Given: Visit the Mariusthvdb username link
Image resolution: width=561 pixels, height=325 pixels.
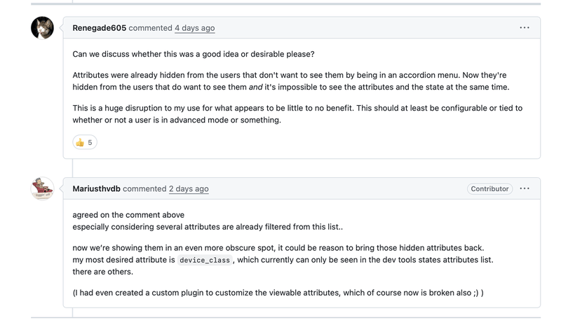Looking at the screenshot, I should [96, 188].
